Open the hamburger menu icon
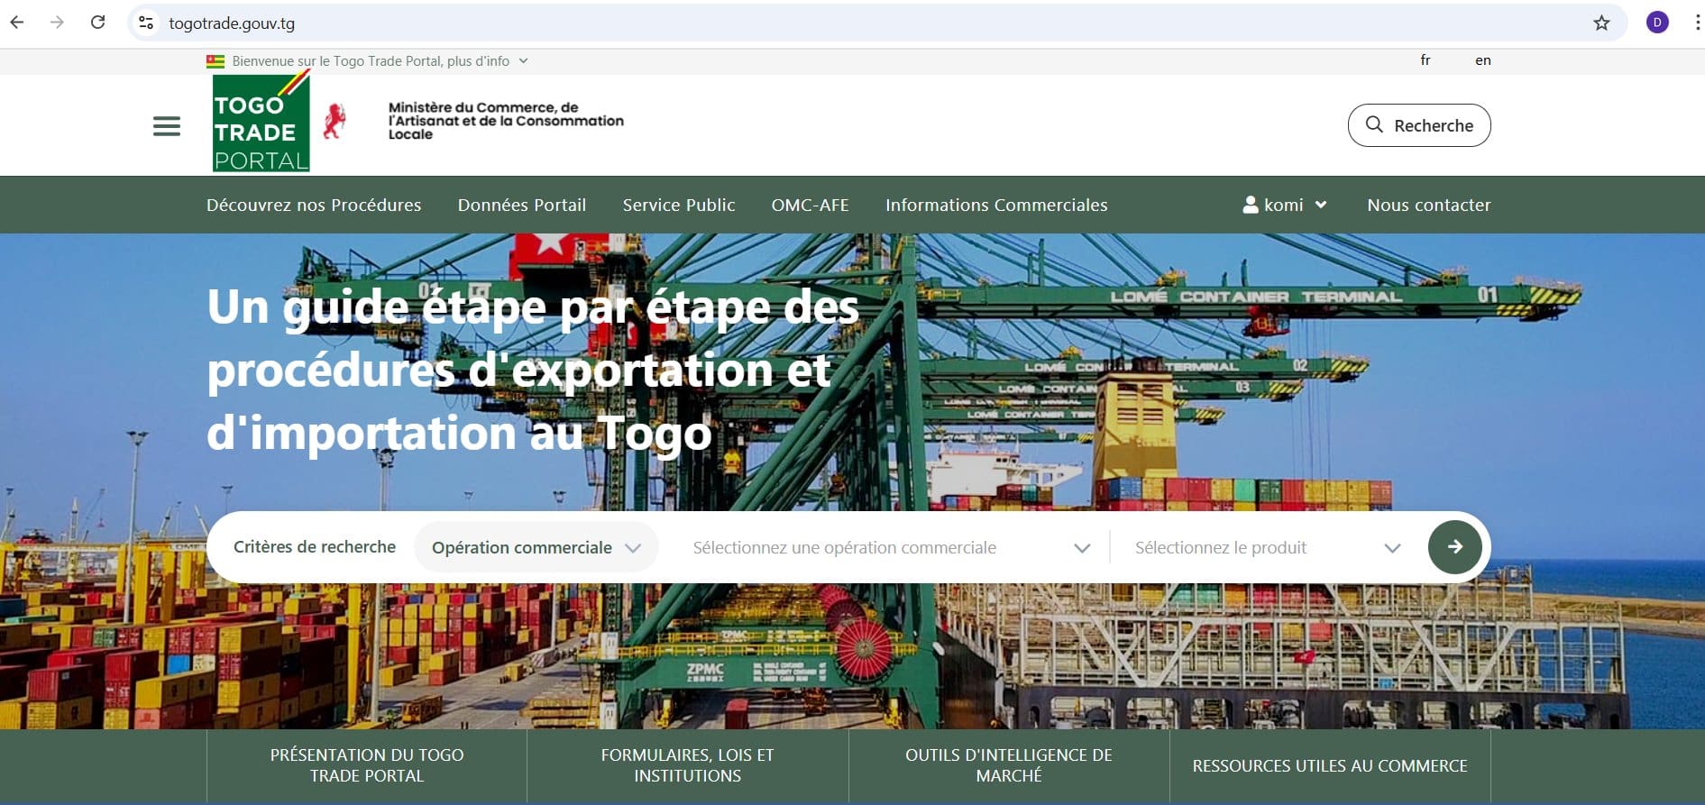 (x=167, y=126)
